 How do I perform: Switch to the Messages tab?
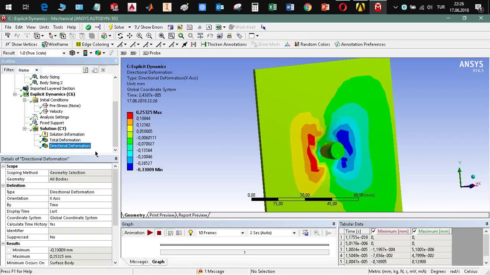point(139,262)
